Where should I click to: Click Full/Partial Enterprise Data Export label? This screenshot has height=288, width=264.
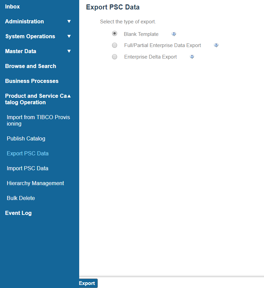[162, 45]
